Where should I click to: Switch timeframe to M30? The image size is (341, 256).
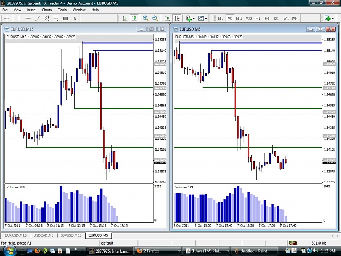tap(248, 19)
